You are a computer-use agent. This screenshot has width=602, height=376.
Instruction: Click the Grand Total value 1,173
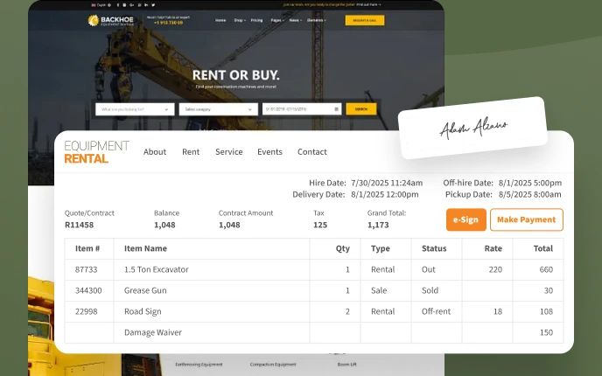click(x=378, y=226)
